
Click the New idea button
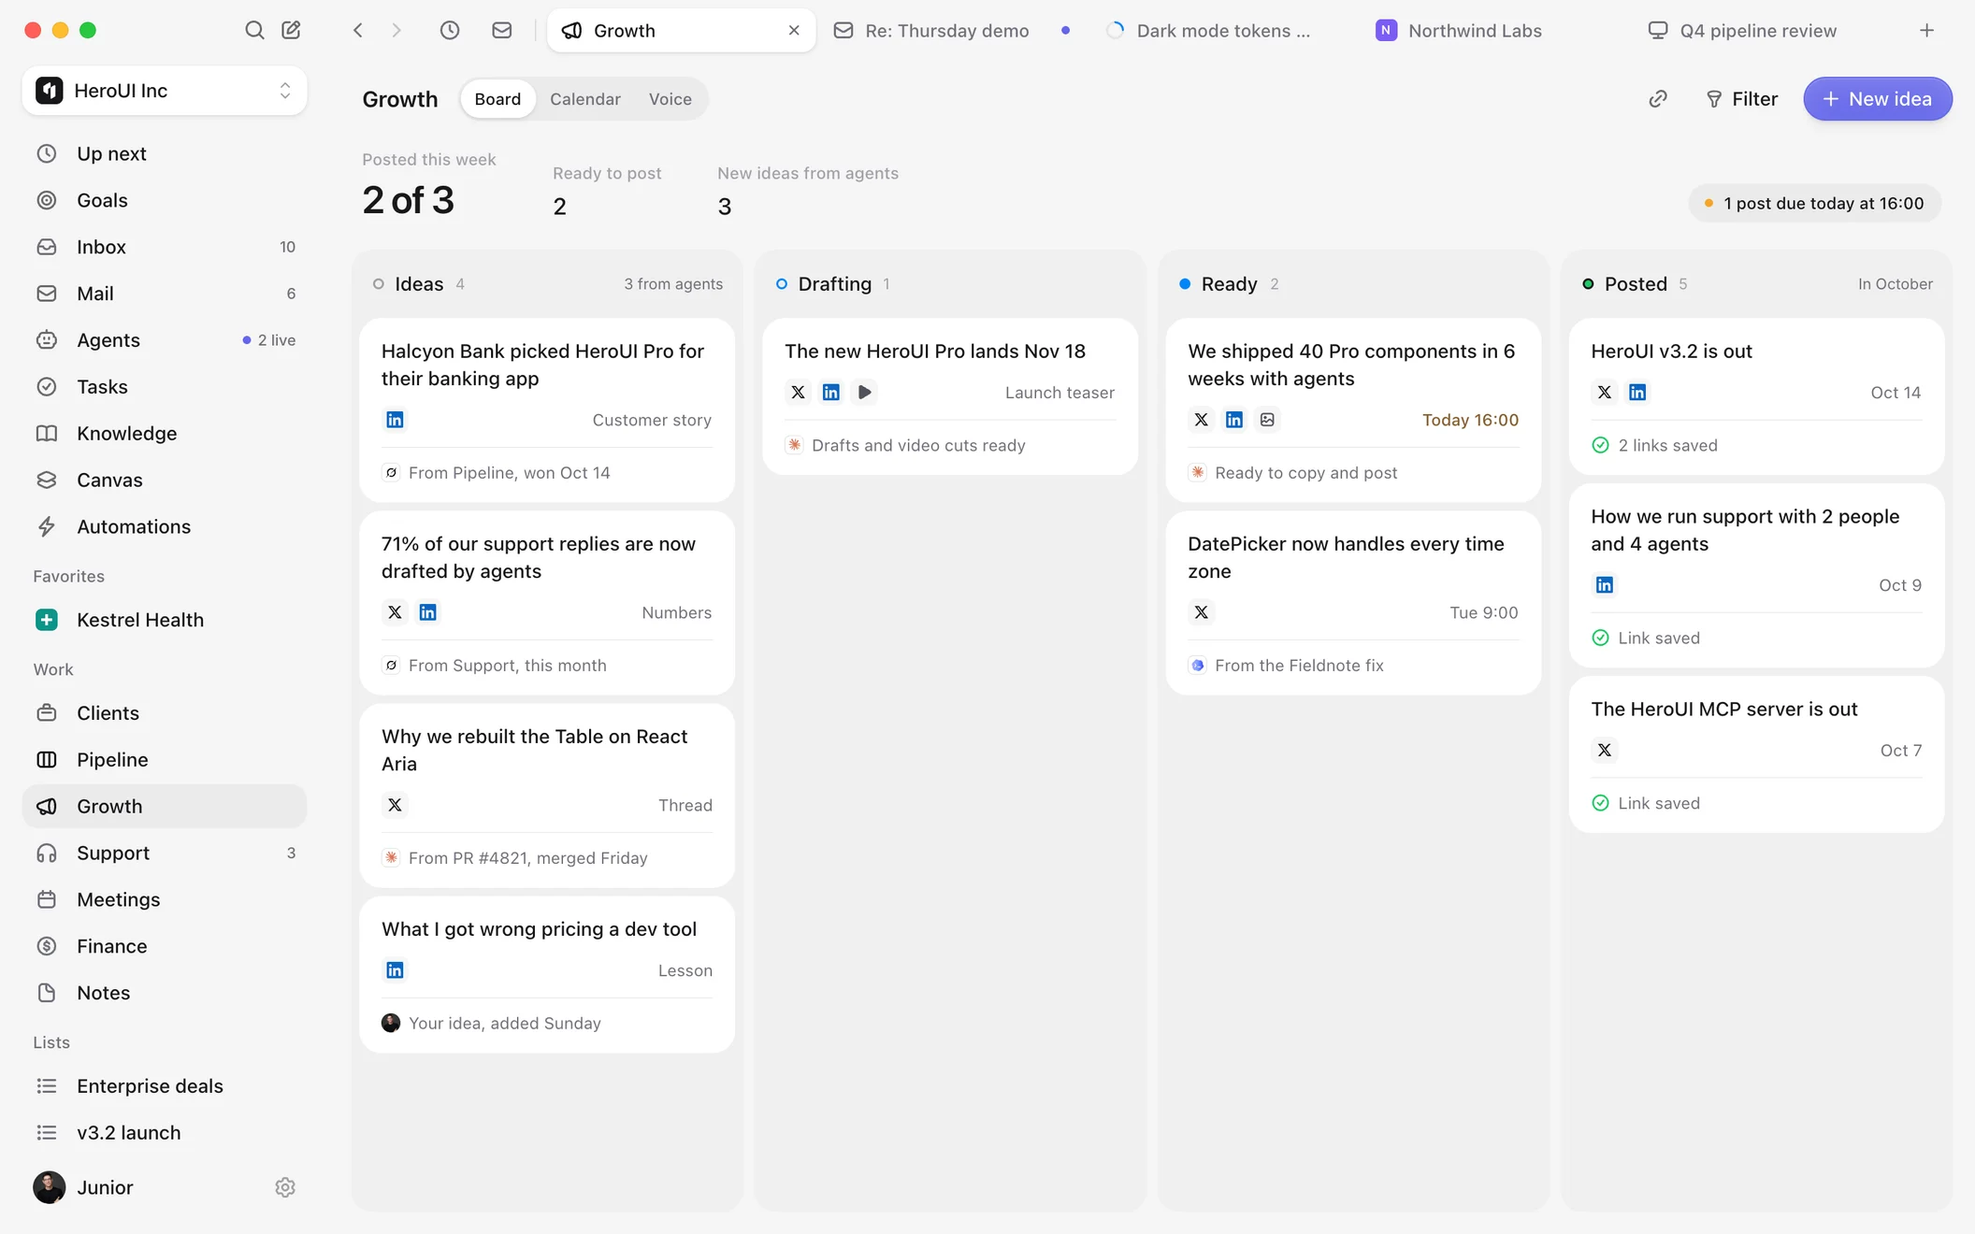tap(1877, 99)
